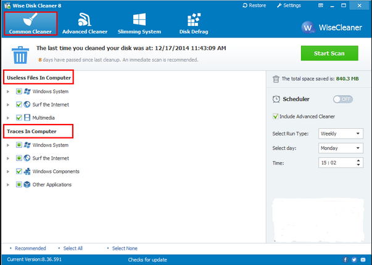
Task: Click the globe icon under Useless Files
Action: (x=27, y=105)
